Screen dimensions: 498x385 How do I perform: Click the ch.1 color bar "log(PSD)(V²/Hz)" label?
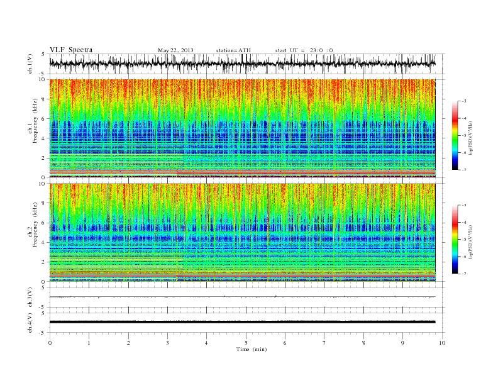pos(471,138)
